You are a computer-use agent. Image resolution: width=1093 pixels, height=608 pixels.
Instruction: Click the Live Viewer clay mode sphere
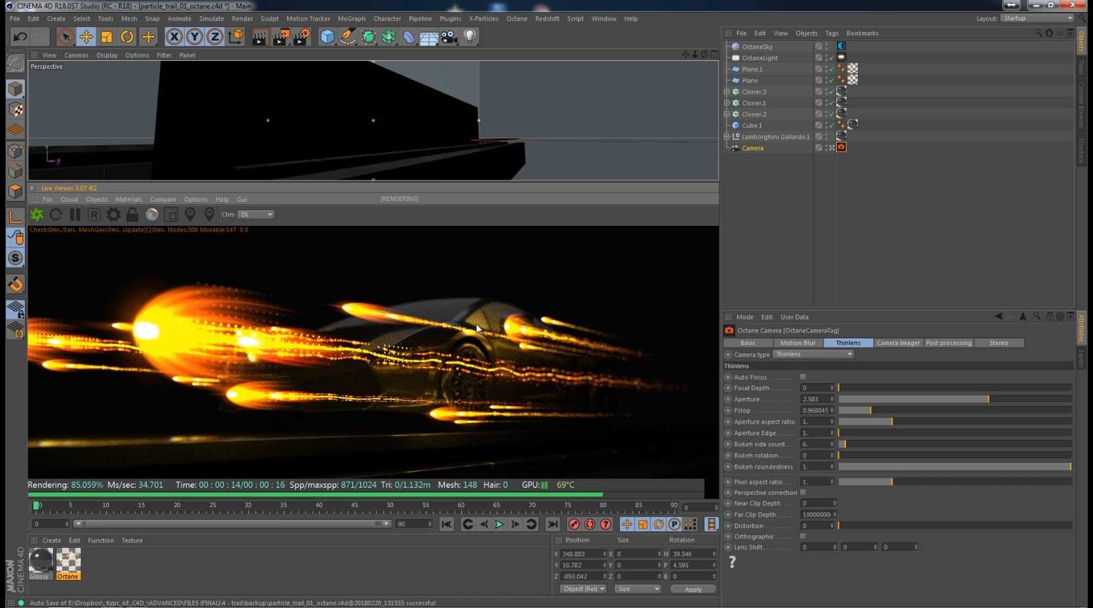coord(152,215)
